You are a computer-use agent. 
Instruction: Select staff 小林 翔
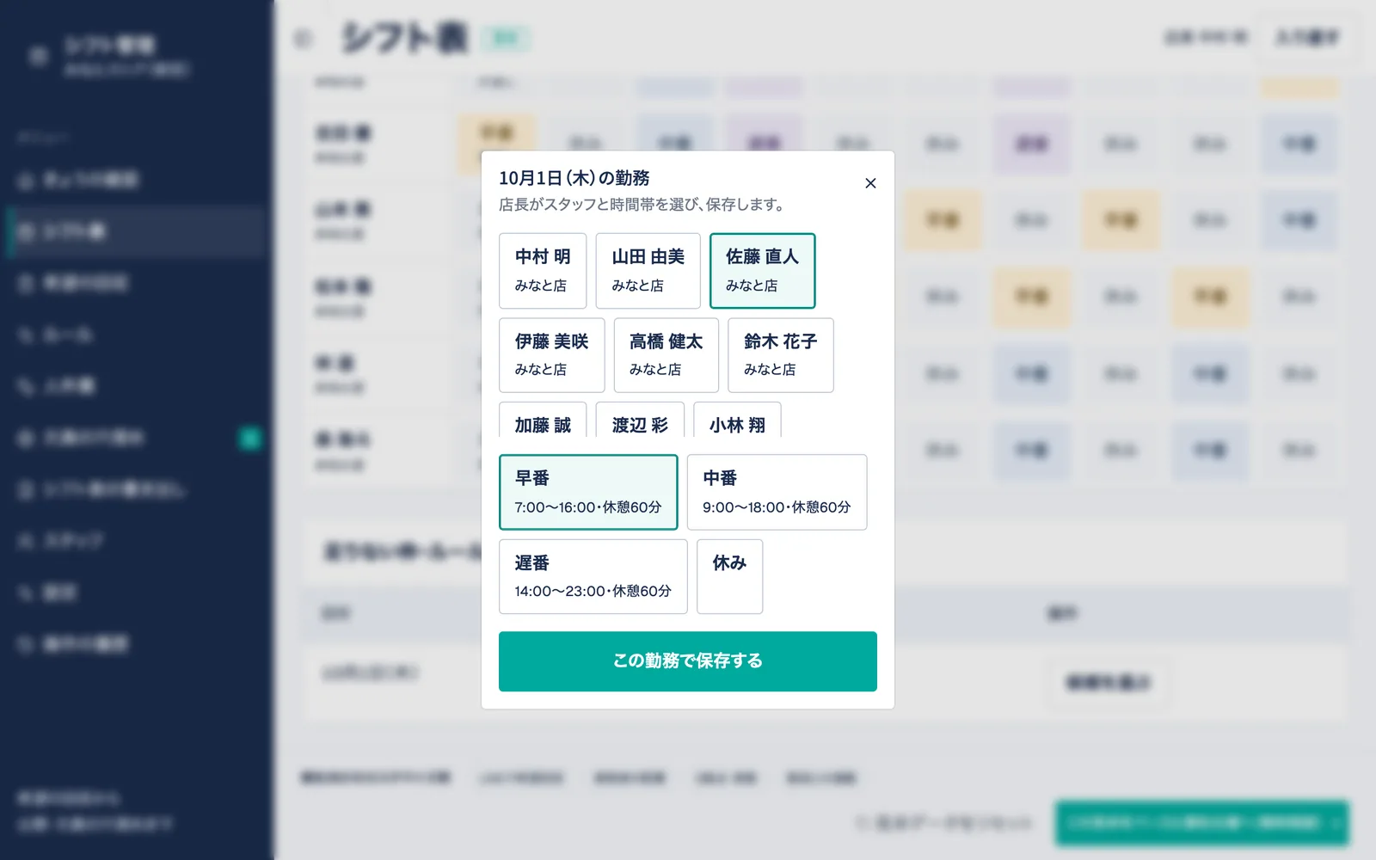pos(737,421)
